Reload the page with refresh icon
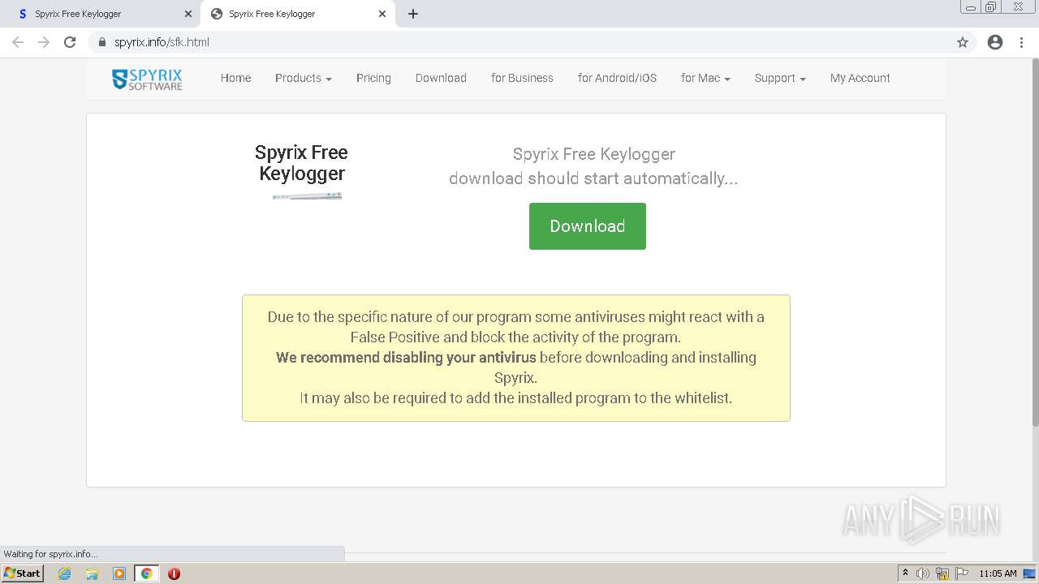This screenshot has width=1039, height=584. click(x=70, y=42)
